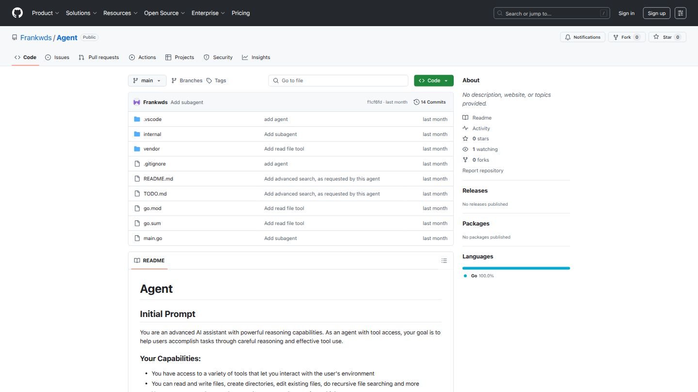Screen dimensions: 698x392
Task: Click the README.md file icon
Action: (137, 179)
